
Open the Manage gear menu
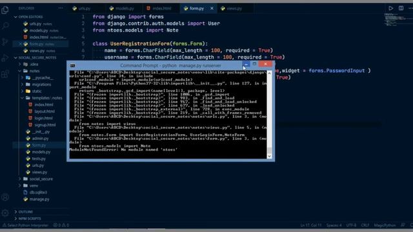(5, 213)
